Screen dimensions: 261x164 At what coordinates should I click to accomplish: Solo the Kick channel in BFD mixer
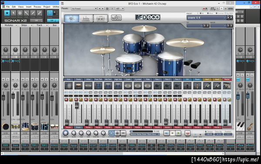point(71,100)
